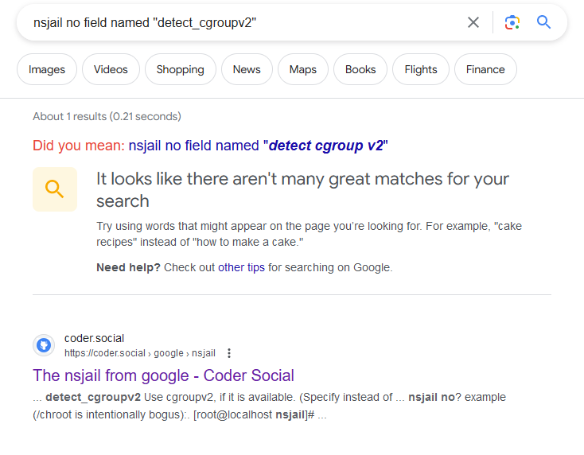The height and width of the screenshot is (455, 584).
Task: Go to the Maps filter
Action: pyautogui.click(x=303, y=69)
